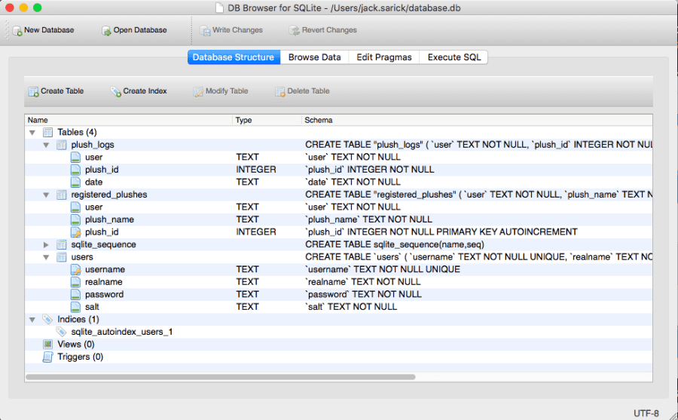The width and height of the screenshot is (678, 420).
Task: Select the plush_id field under registered_plushes
Action: point(102,232)
